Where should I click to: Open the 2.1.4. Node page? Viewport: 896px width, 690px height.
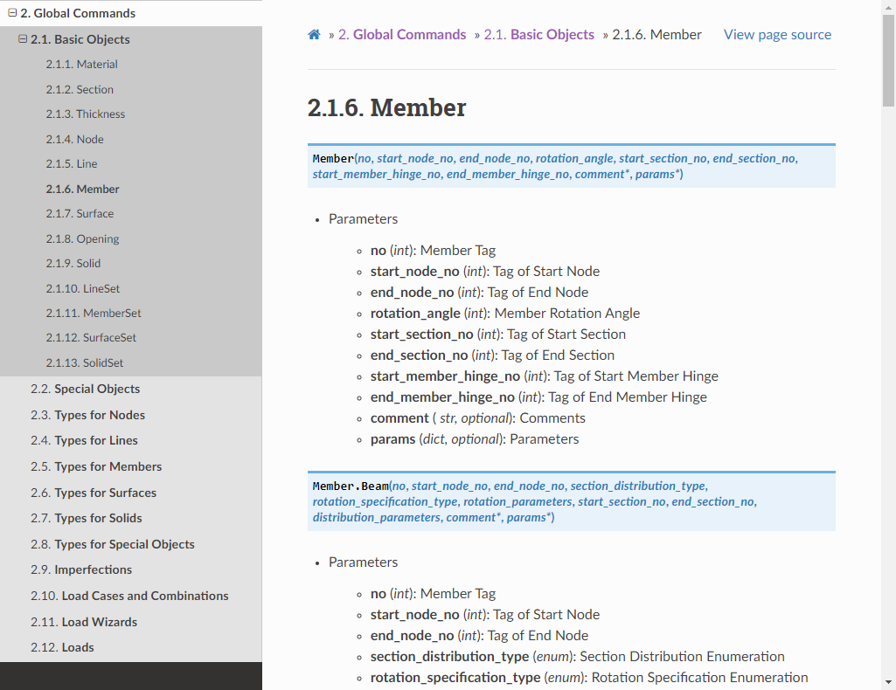74,139
